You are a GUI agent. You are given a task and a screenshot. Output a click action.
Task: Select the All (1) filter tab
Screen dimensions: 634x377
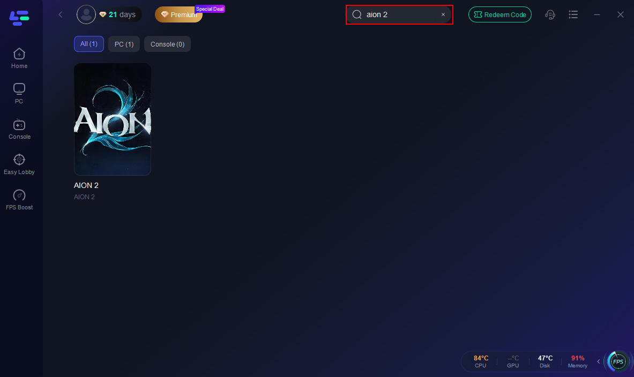click(89, 44)
